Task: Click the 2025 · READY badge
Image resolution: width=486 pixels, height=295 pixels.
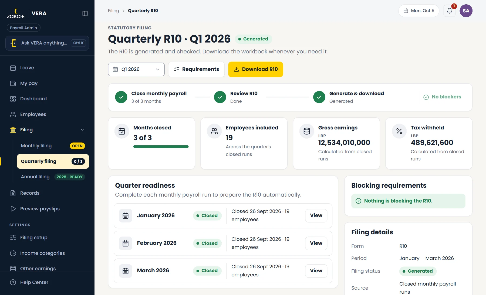Action: [70, 177]
